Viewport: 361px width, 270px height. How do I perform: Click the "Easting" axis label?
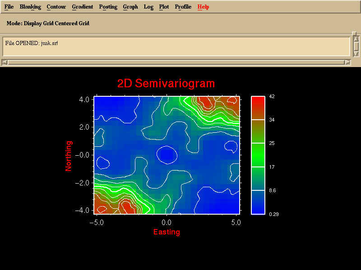tap(167, 232)
